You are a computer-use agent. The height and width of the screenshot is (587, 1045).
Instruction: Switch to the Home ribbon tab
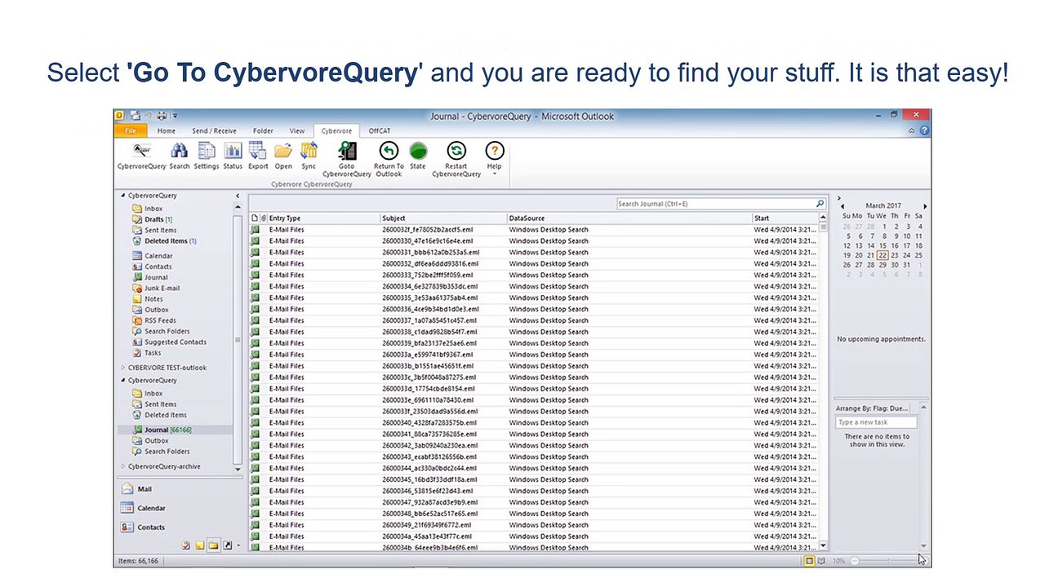[167, 130]
